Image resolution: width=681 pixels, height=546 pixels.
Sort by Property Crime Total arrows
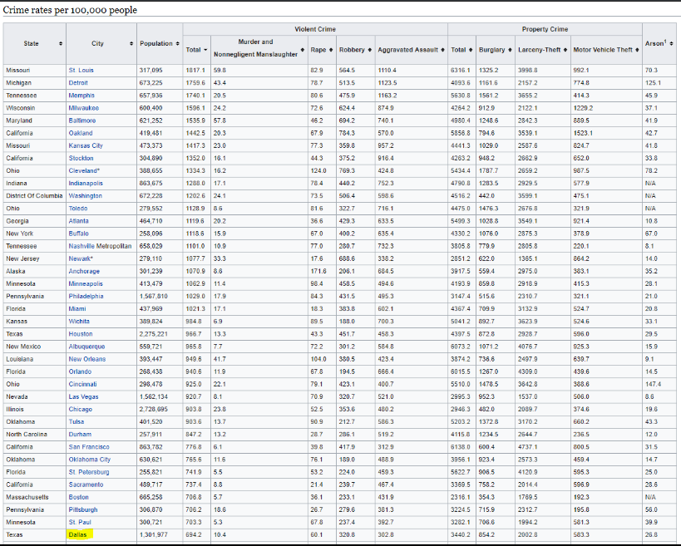(x=471, y=50)
